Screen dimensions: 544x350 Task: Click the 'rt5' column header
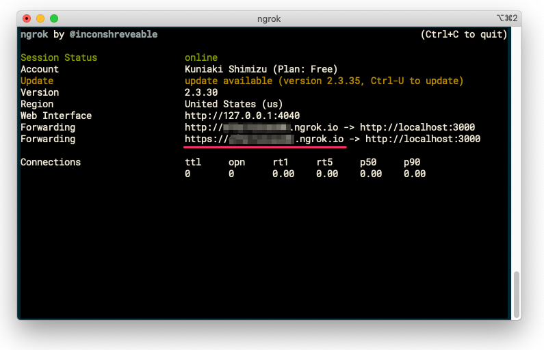tap(324, 162)
